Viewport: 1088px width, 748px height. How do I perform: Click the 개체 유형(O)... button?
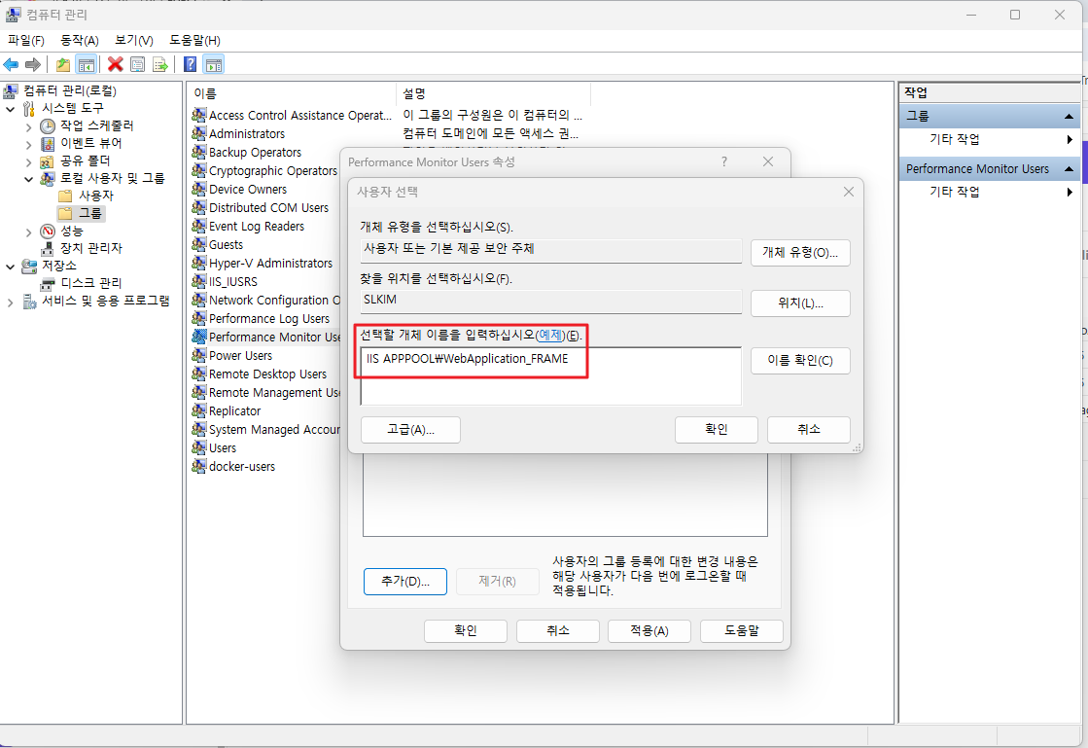799,252
